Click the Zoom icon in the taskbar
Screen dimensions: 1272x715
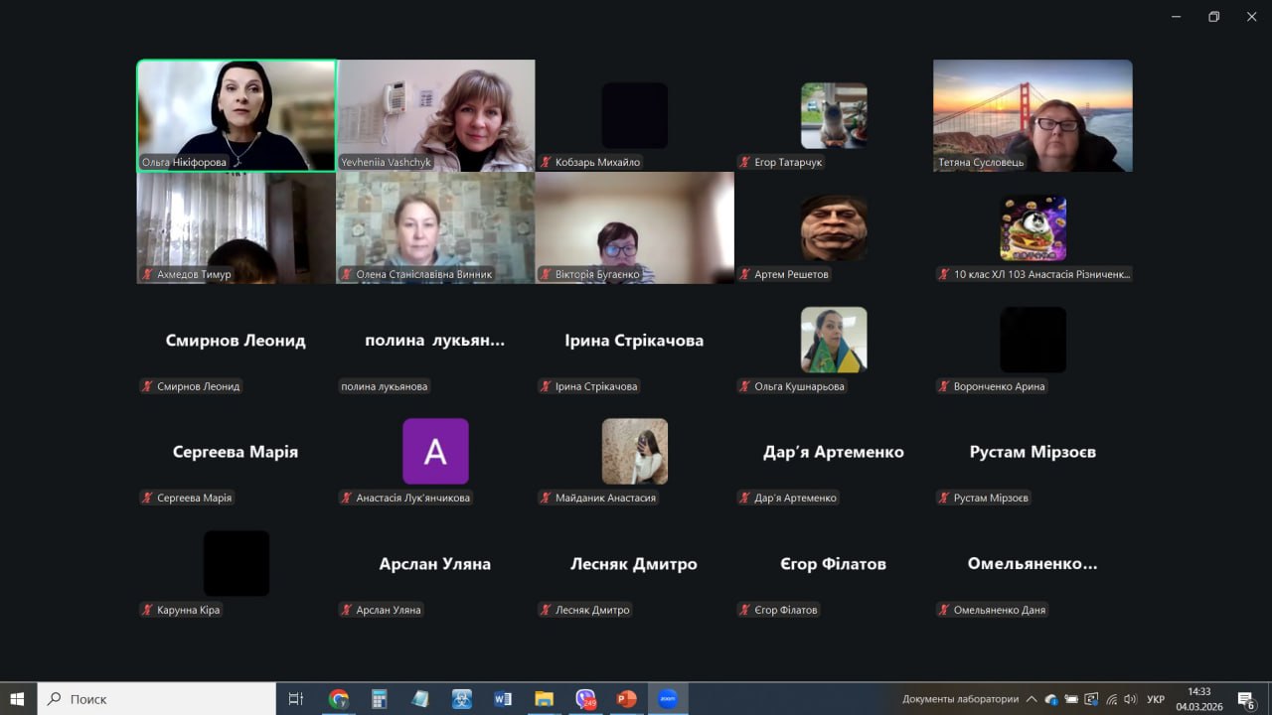coord(668,699)
